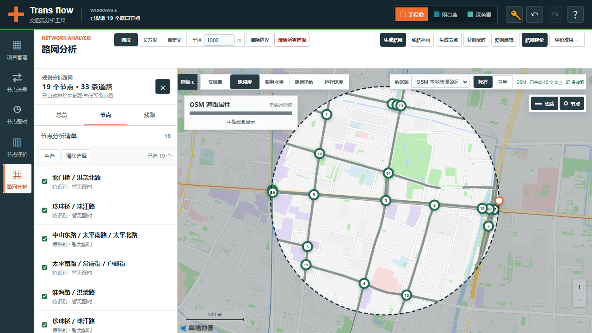The height and width of the screenshot is (333, 592).
Task: Select 工程橙 orange theme swatch
Action: click(412, 14)
